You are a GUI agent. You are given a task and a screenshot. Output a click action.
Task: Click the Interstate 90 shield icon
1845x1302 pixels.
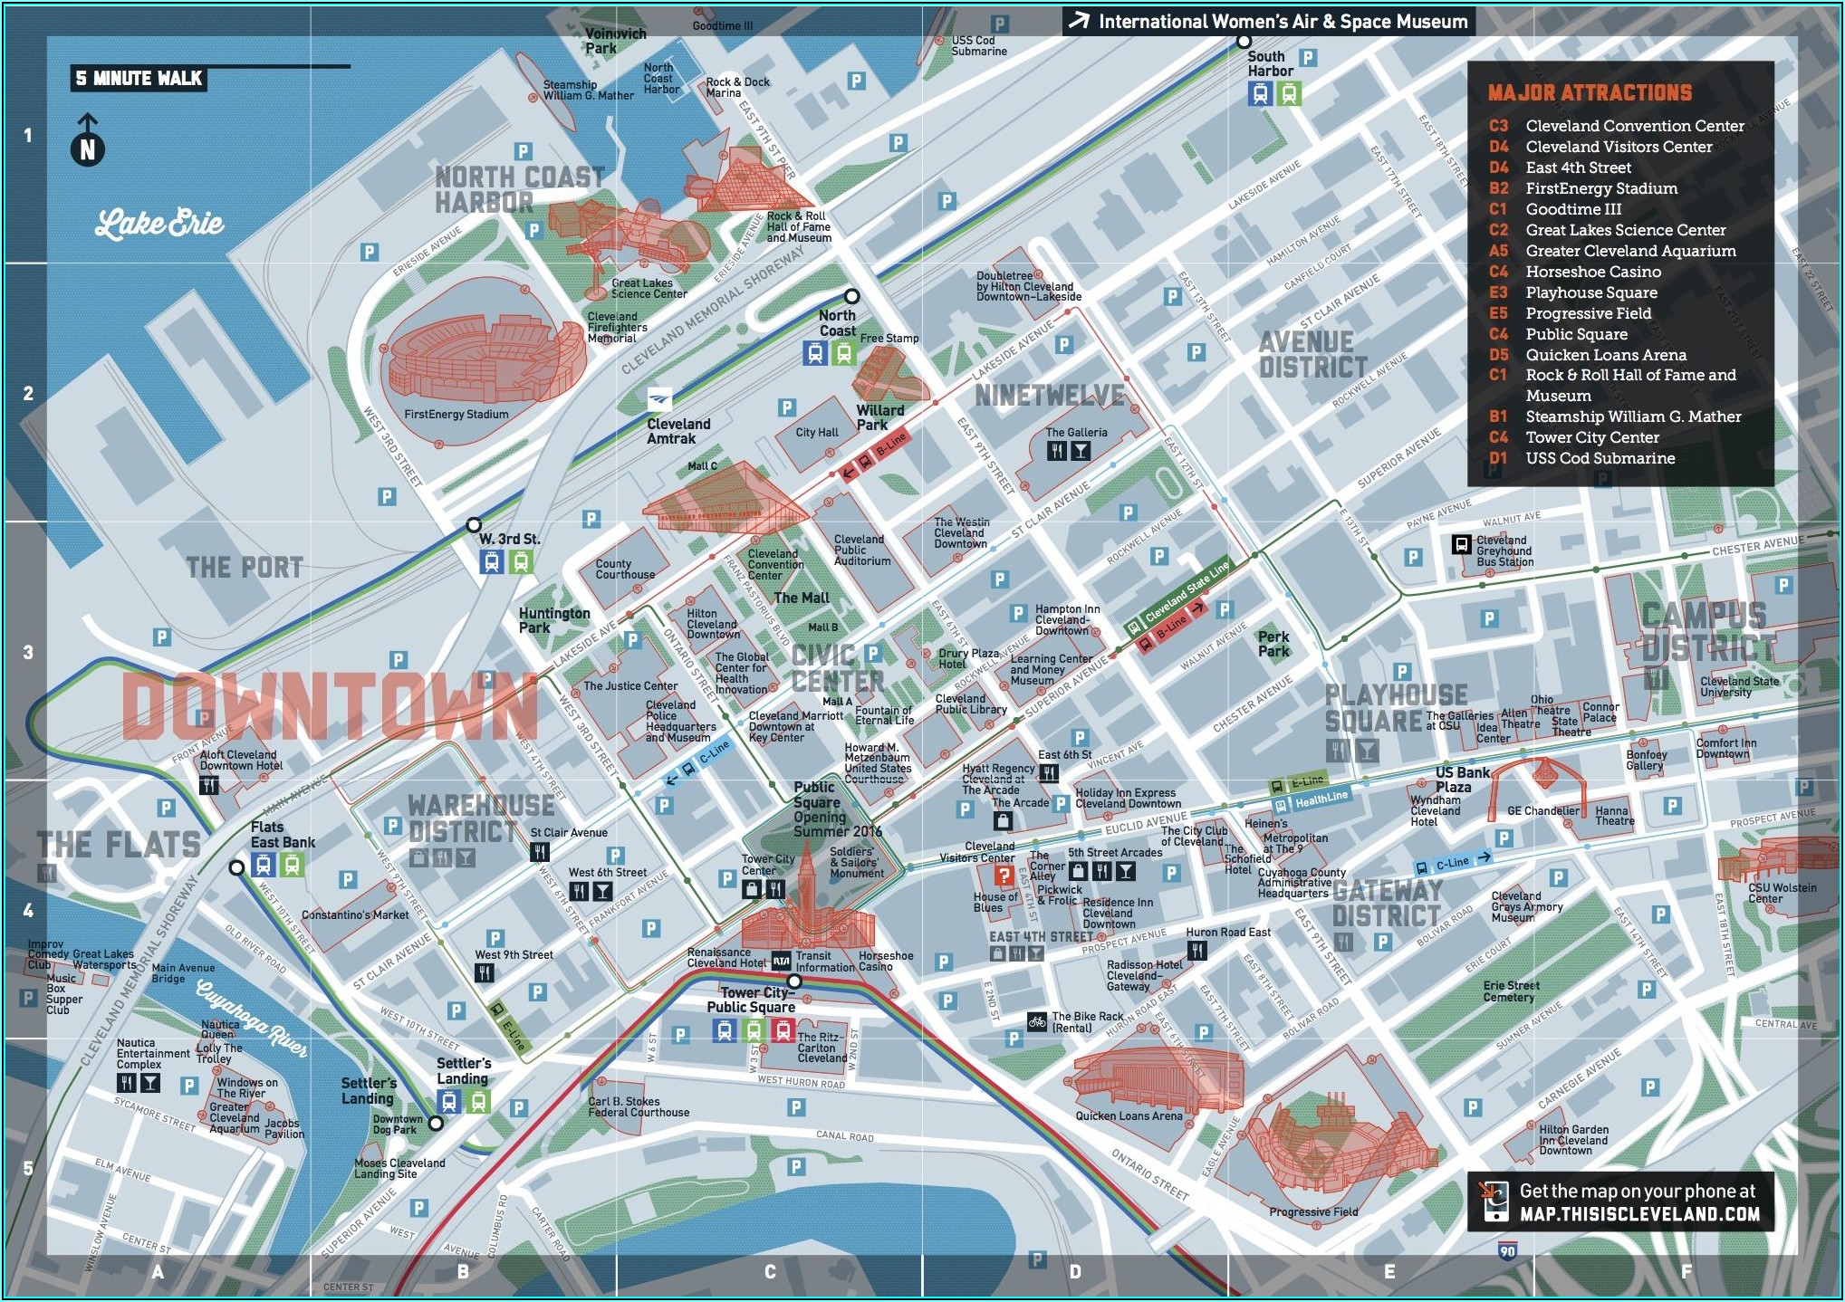pos(1506,1251)
